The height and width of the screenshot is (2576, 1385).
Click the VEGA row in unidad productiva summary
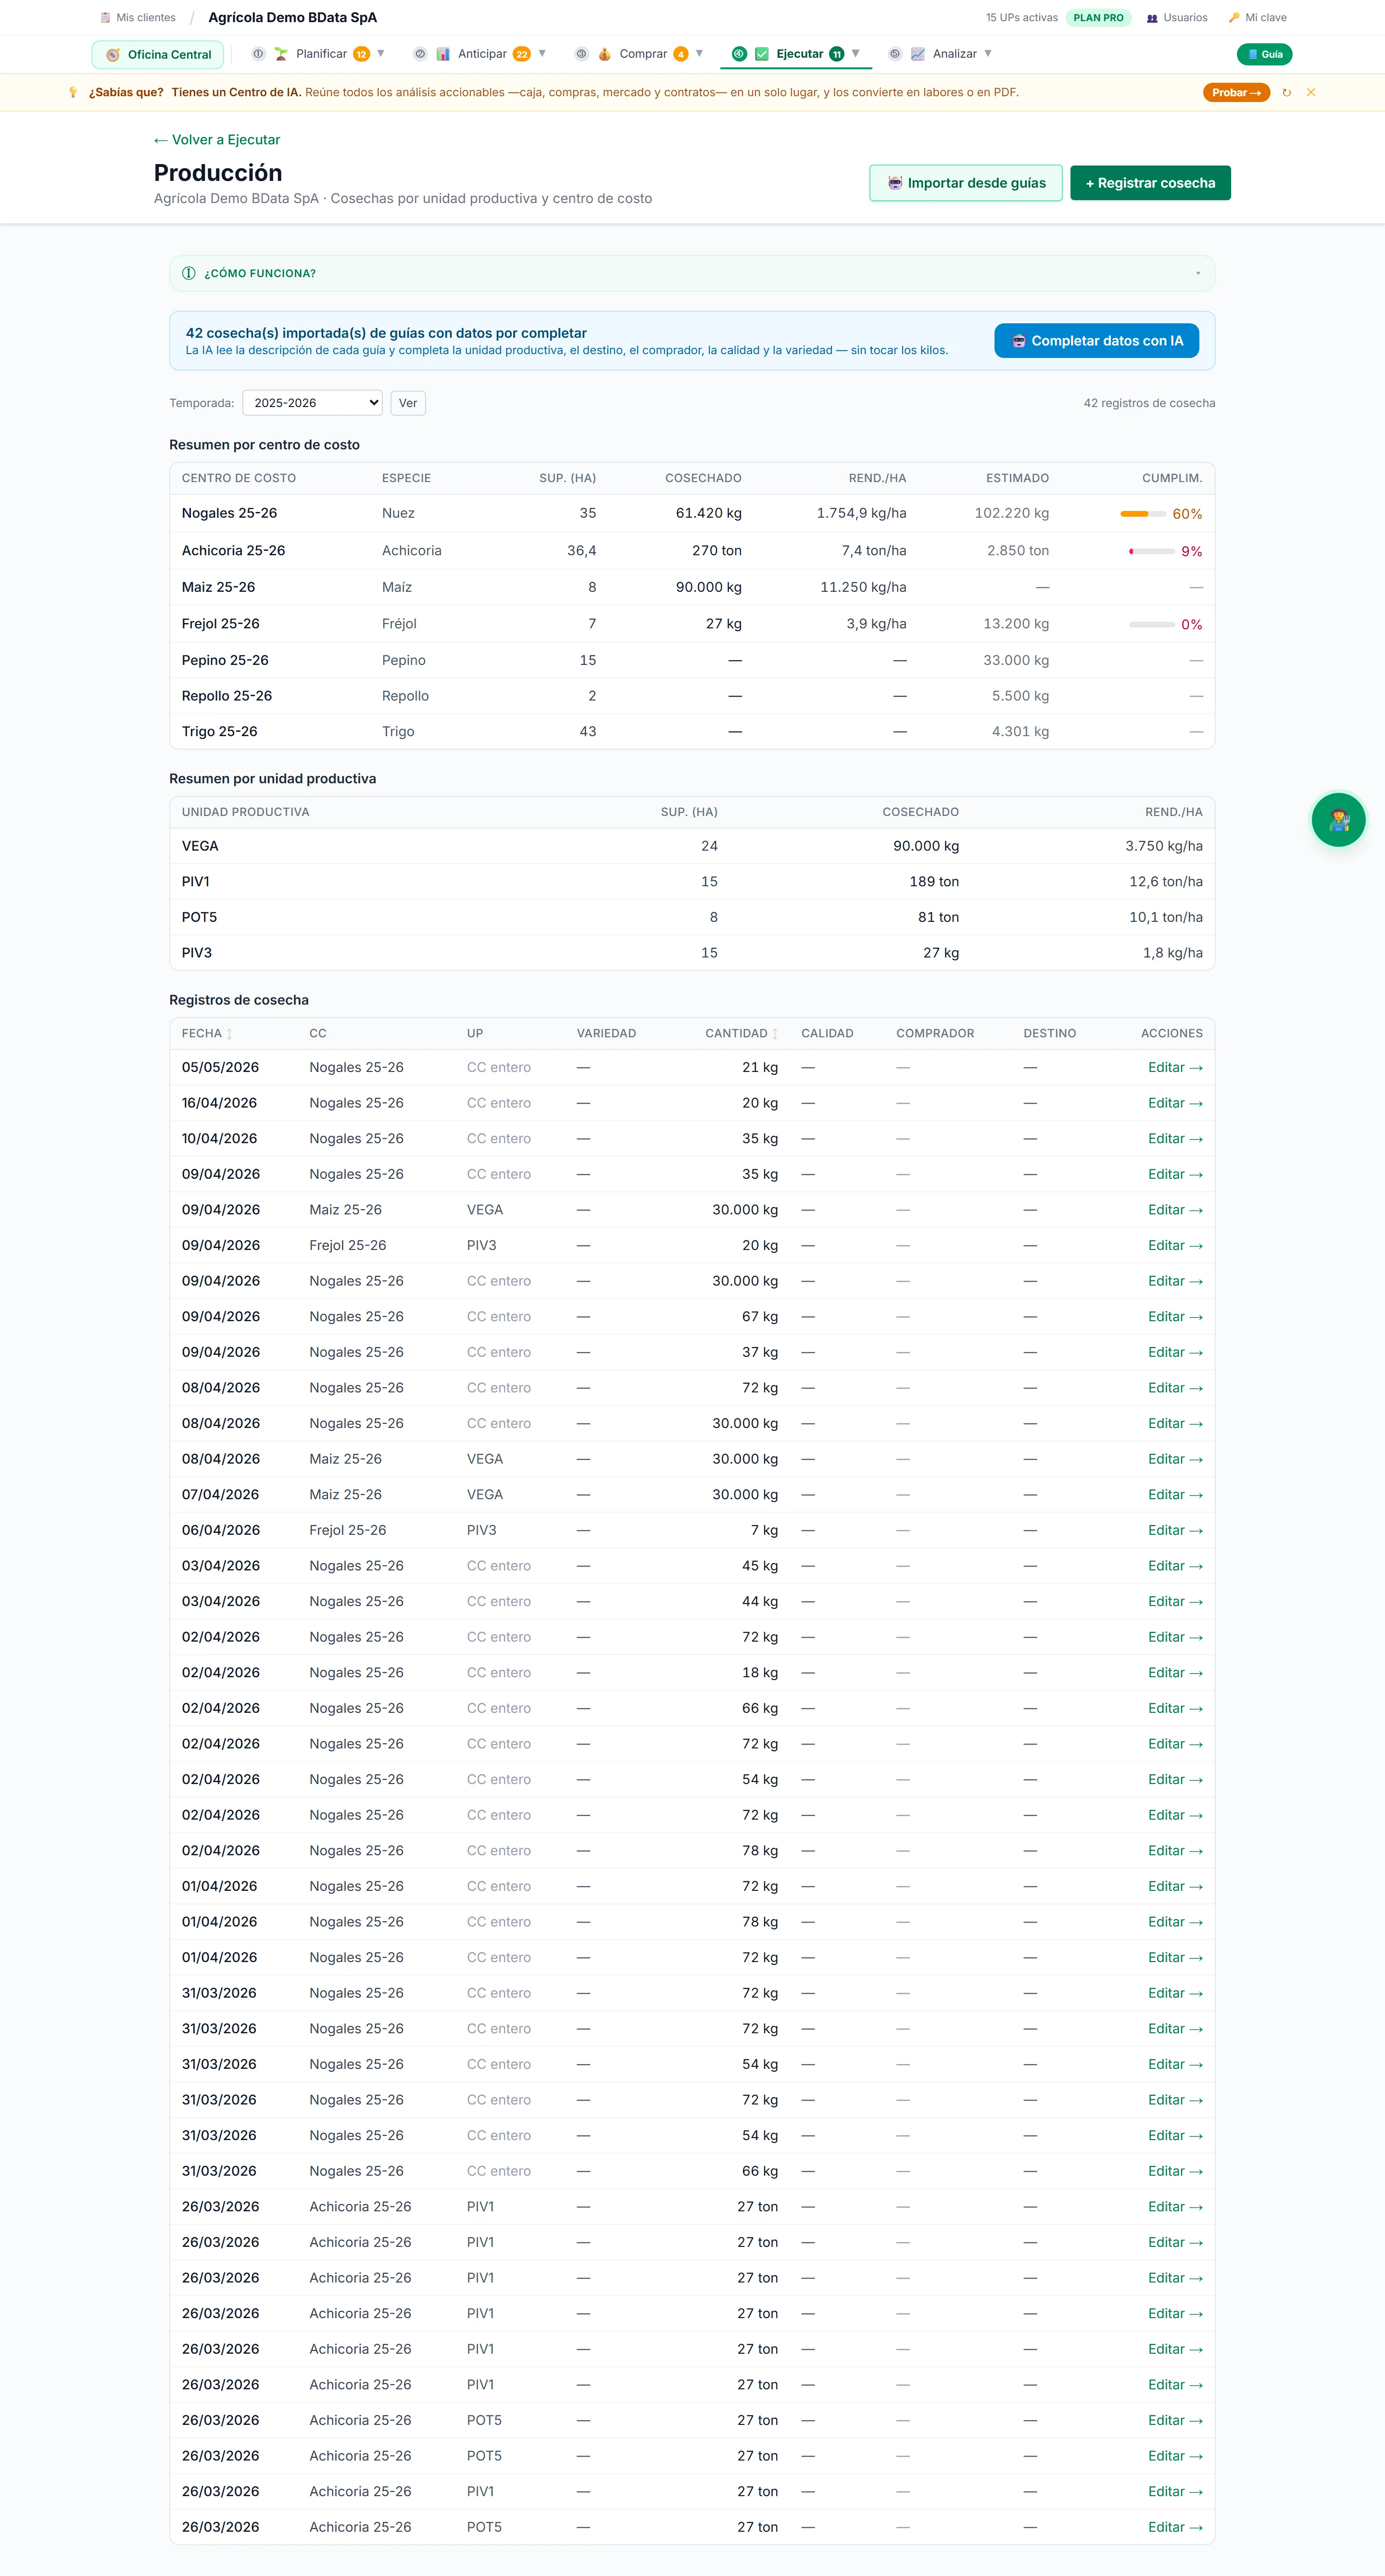point(692,846)
